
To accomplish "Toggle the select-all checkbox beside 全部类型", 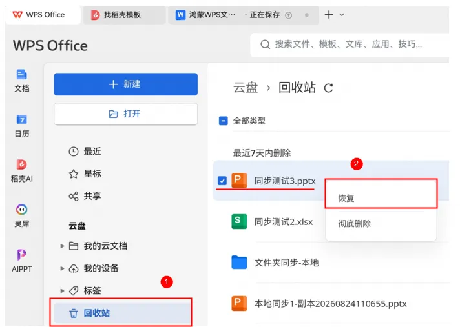I will (x=224, y=121).
